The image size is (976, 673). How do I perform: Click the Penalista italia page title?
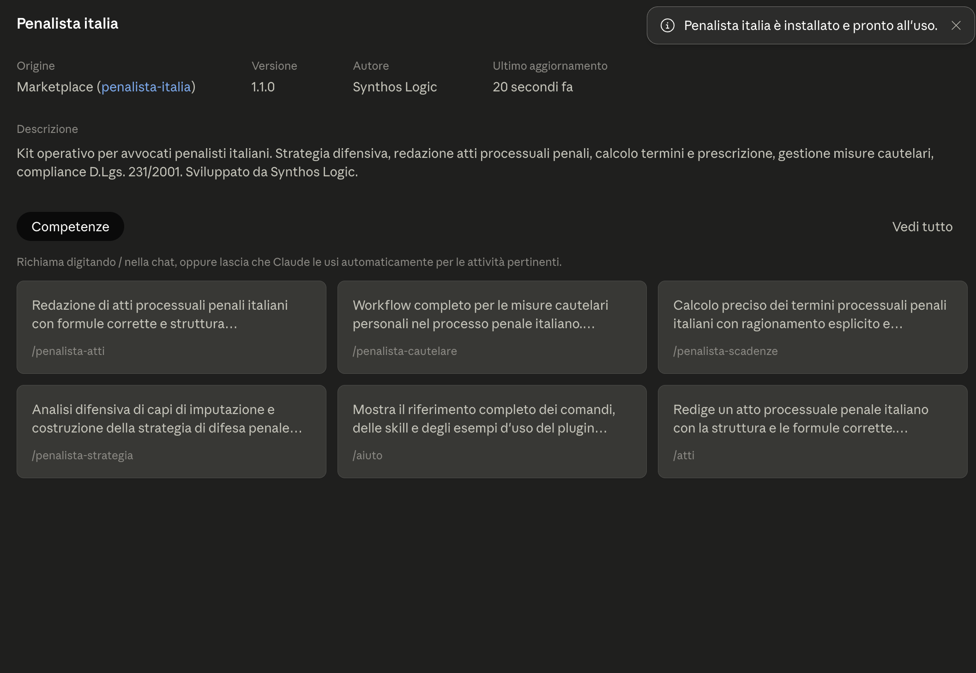point(67,24)
